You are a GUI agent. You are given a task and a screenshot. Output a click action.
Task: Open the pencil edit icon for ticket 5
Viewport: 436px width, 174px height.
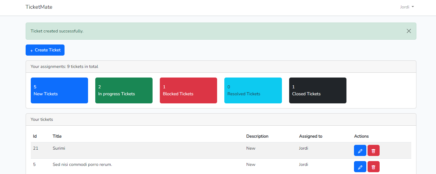click(x=360, y=166)
